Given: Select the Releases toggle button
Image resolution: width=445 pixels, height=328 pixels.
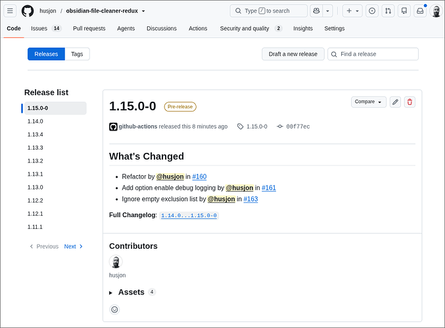Looking at the screenshot, I should click(46, 54).
